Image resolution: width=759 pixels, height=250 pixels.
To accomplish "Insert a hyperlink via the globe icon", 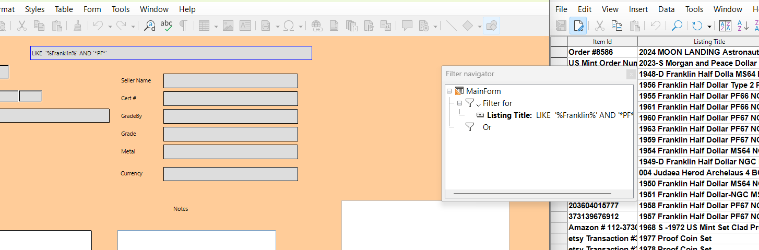I will click(316, 26).
